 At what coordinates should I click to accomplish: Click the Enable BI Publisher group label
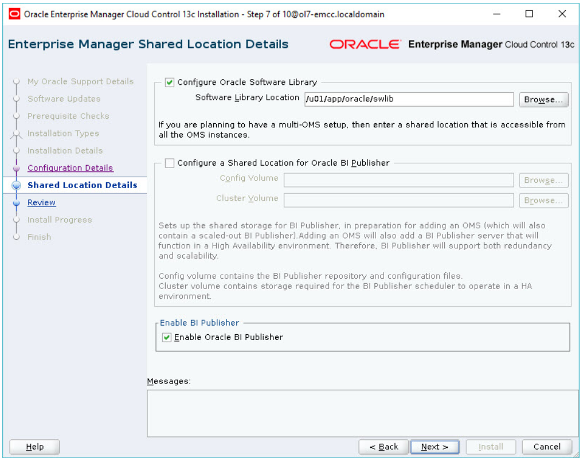click(x=199, y=323)
